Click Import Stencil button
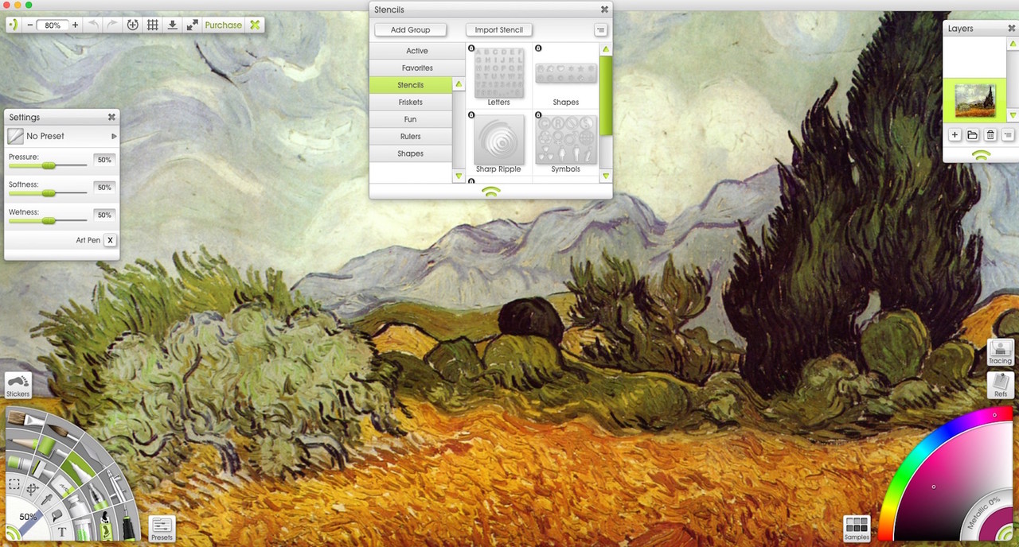 point(498,30)
